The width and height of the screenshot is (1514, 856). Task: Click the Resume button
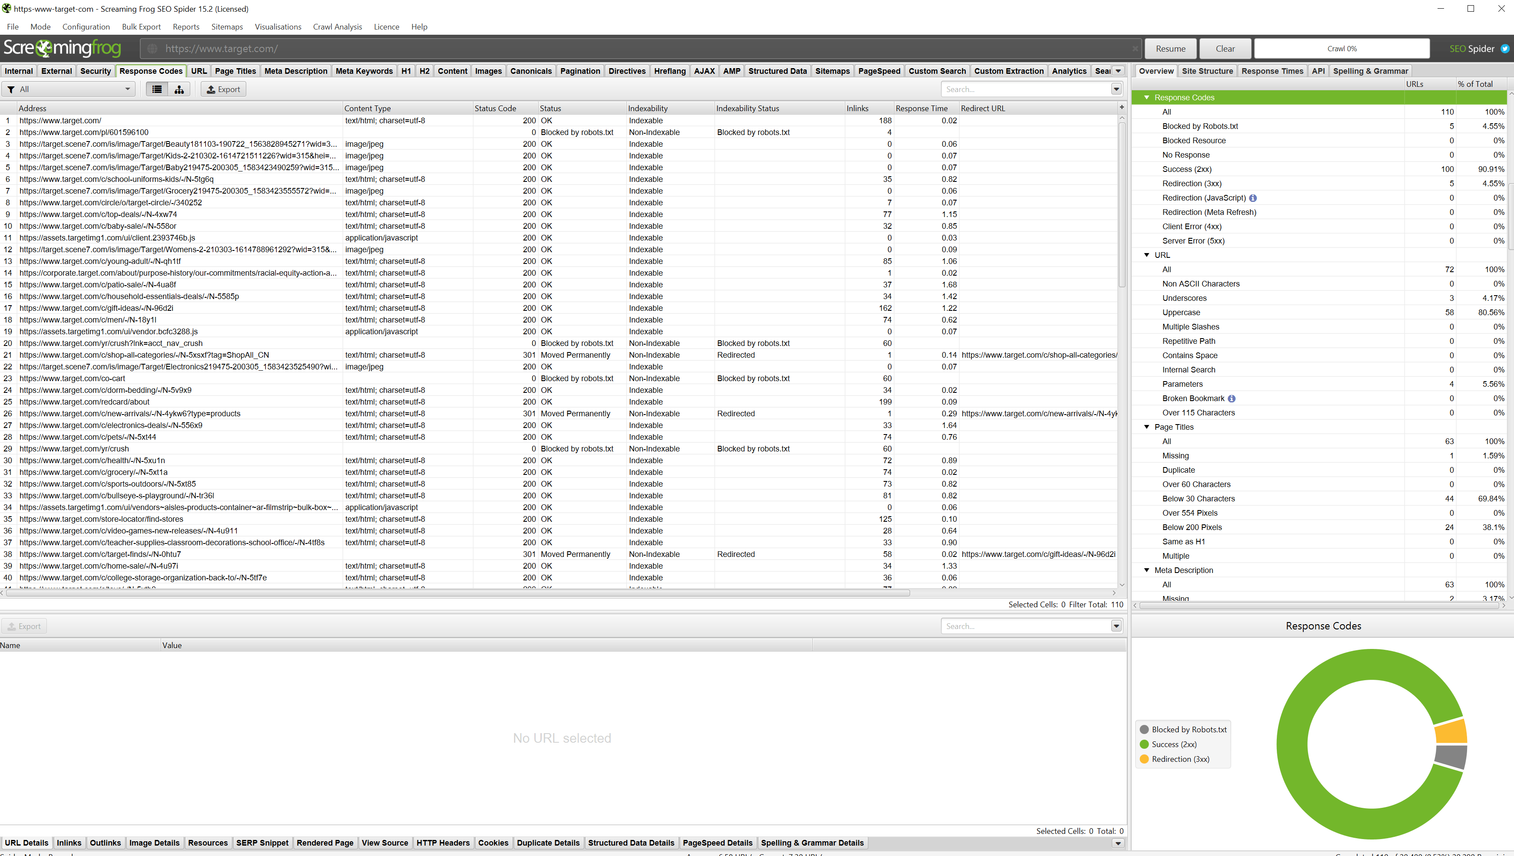1170,49
